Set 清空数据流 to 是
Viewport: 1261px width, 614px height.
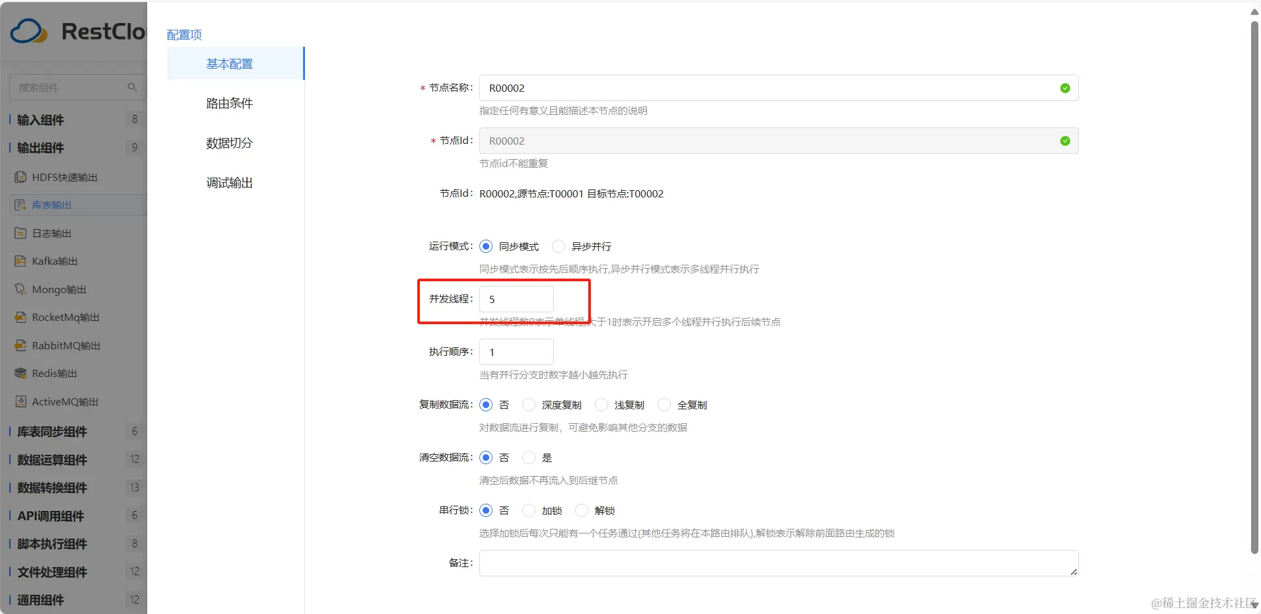pos(529,458)
